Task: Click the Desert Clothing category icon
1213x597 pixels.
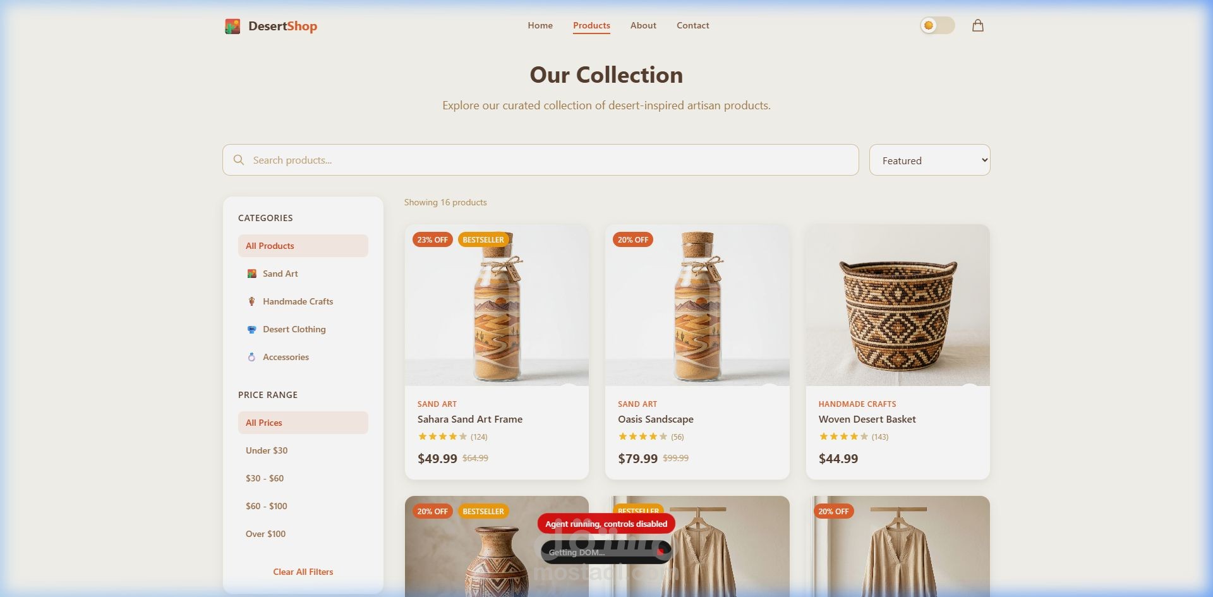Action: coord(251,329)
